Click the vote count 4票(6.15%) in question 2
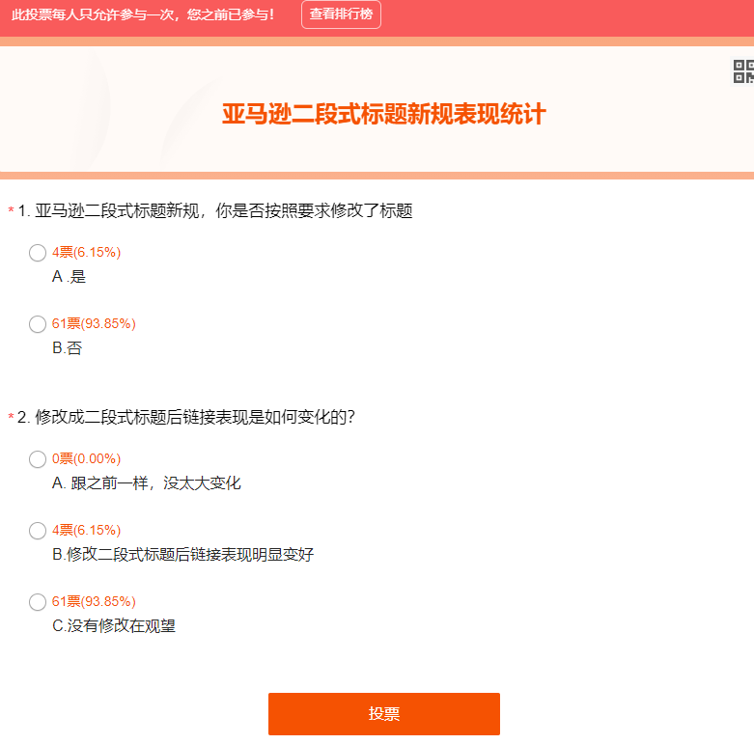The height and width of the screenshot is (744, 754). coord(86,530)
